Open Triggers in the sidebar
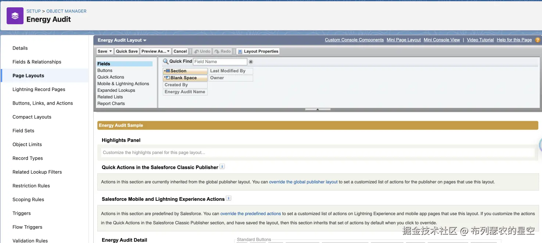The image size is (542, 243). pyautogui.click(x=22, y=213)
